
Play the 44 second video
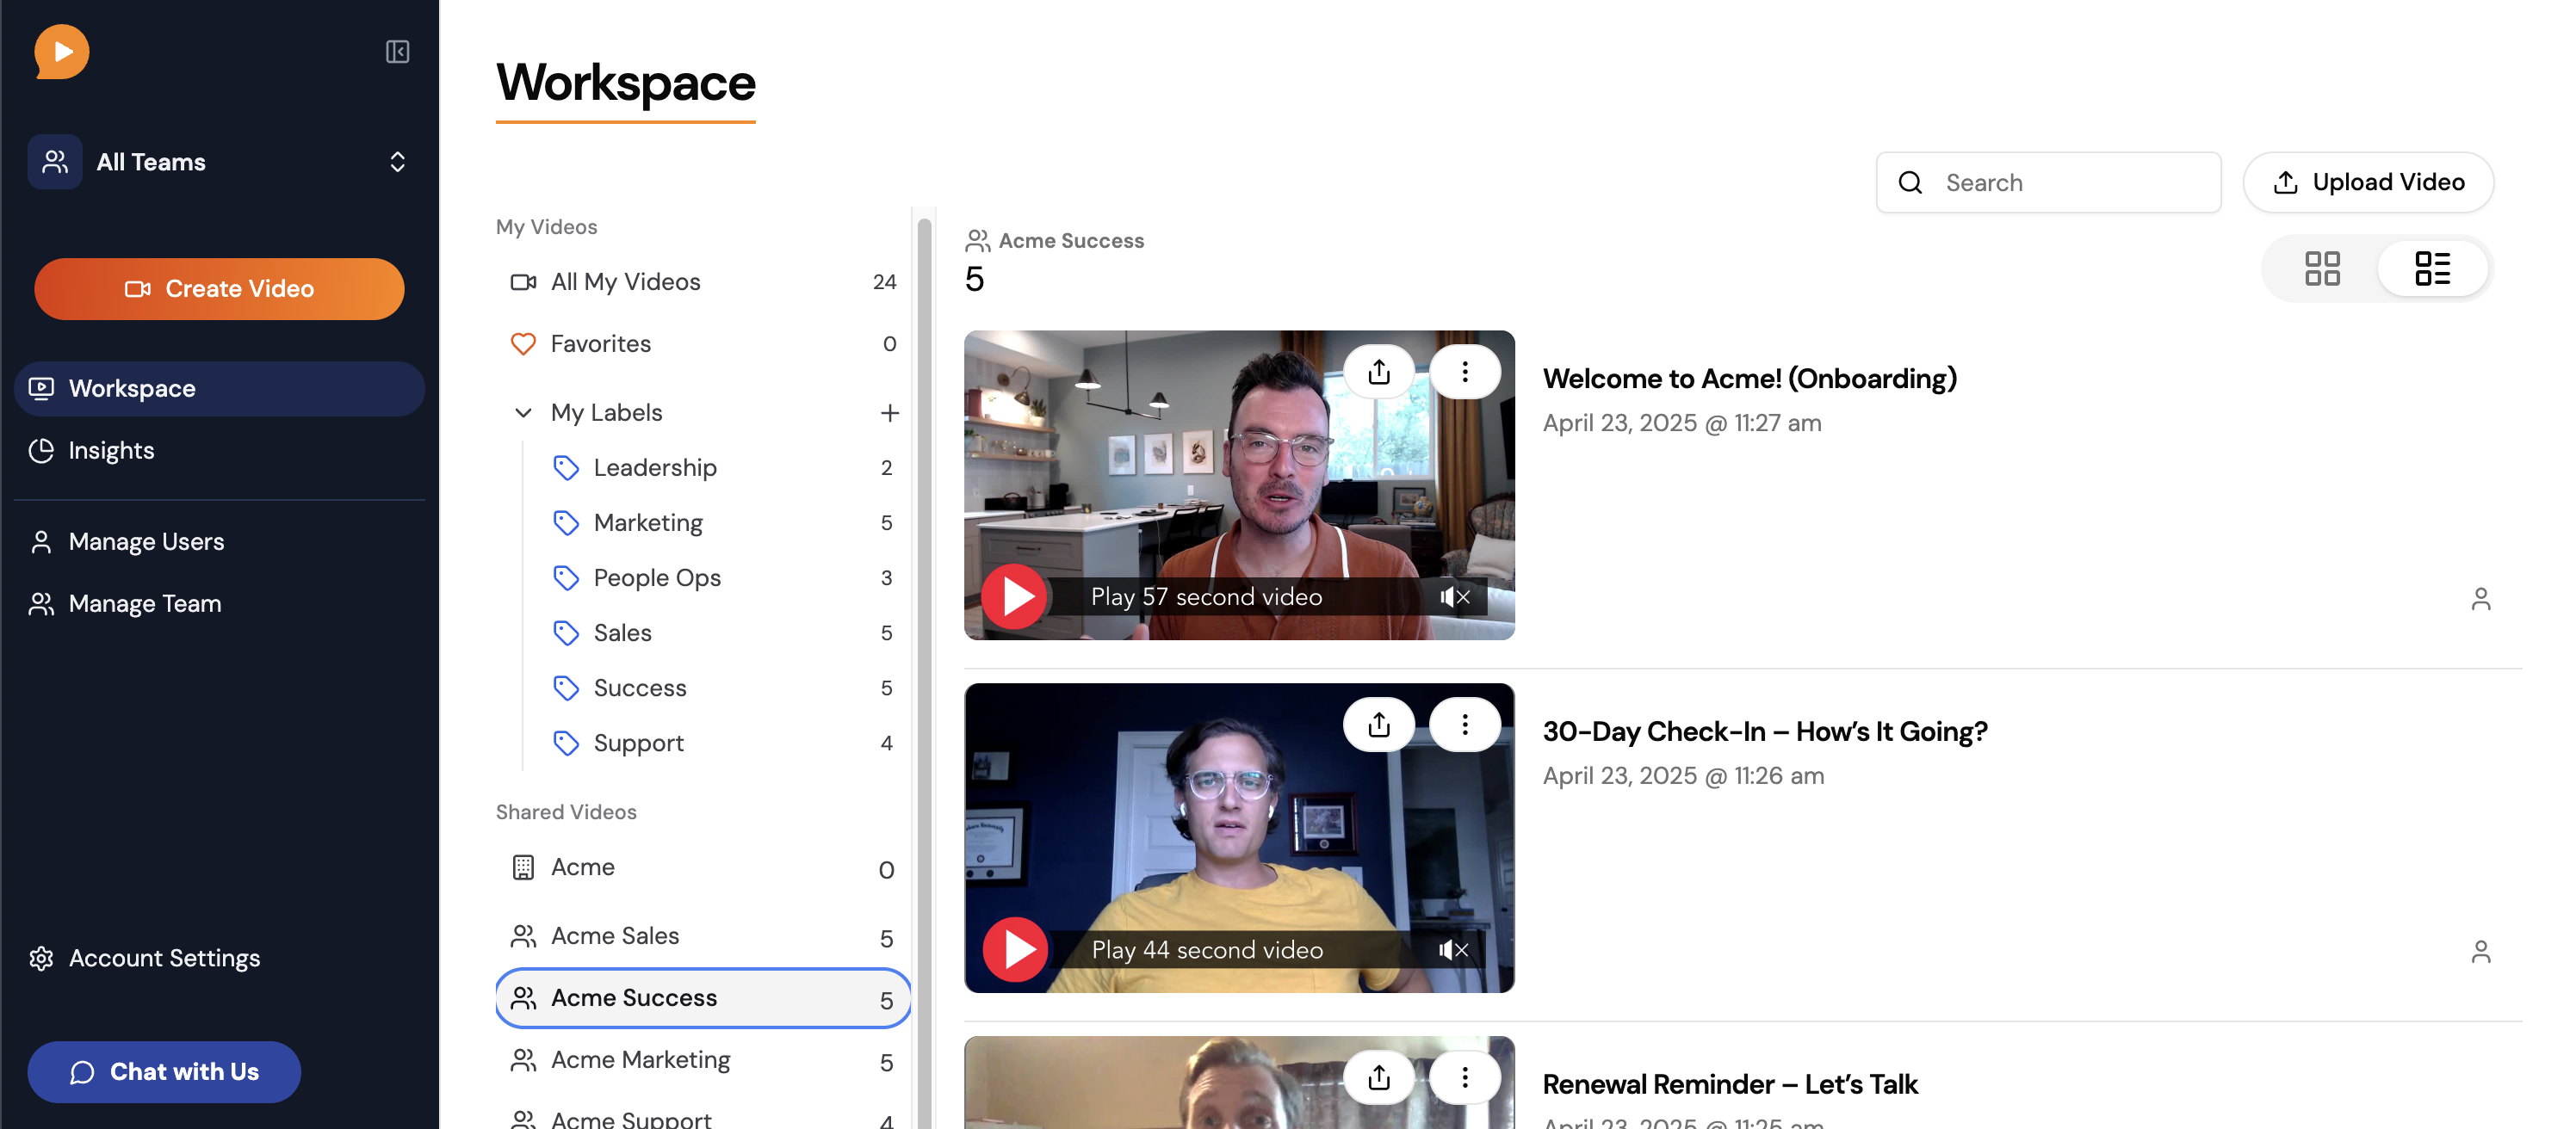click(1015, 949)
